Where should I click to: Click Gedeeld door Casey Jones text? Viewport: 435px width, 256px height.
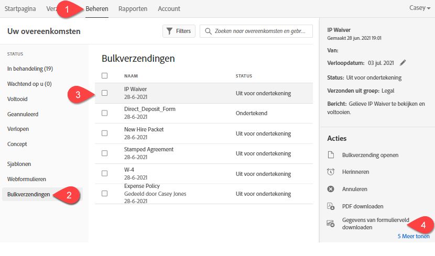tap(155, 194)
